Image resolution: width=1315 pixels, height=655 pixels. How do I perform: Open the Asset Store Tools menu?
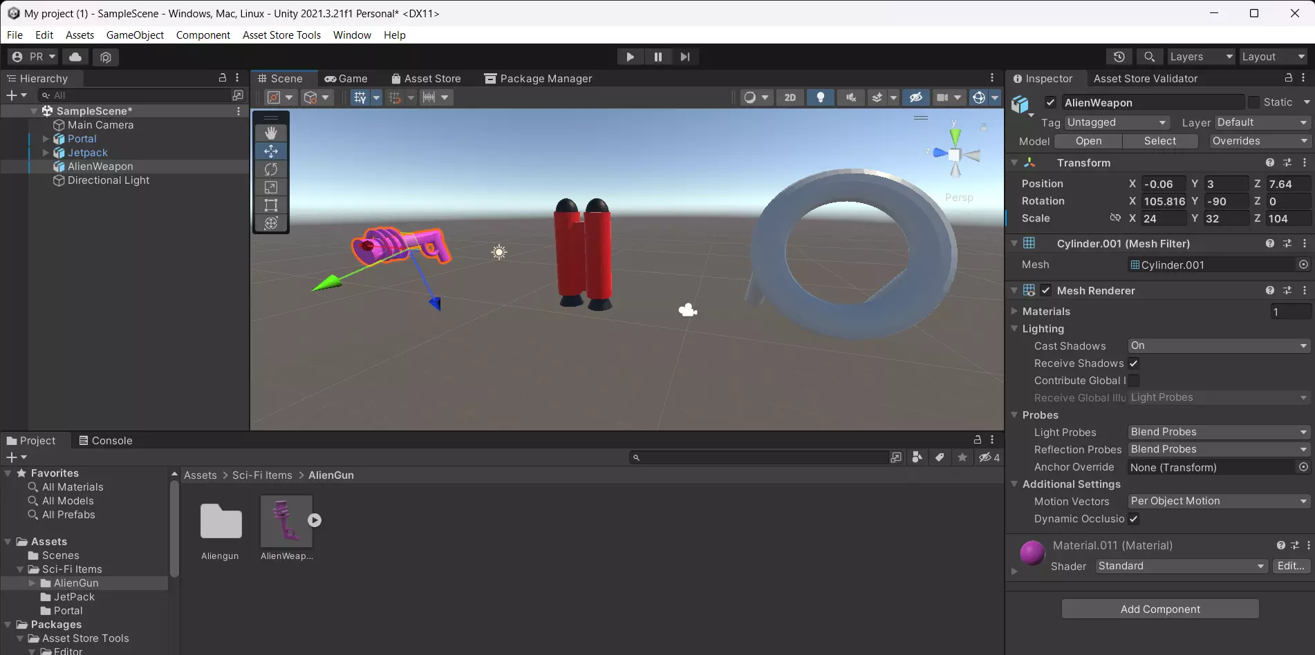tap(281, 35)
